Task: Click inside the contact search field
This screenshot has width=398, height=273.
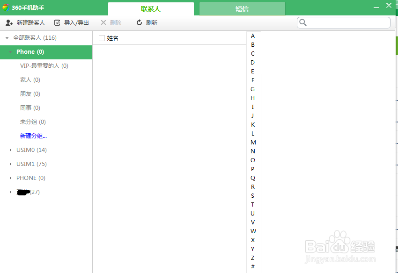Action: click(x=343, y=23)
